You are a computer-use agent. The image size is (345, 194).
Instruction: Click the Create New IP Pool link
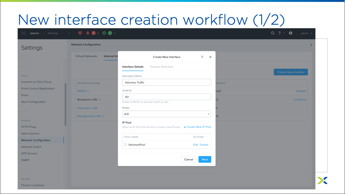(198, 127)
